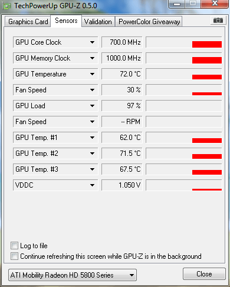230x287 pixels.
Task: Click the 72.0 °C temperature value field
Action: [122, 74]
